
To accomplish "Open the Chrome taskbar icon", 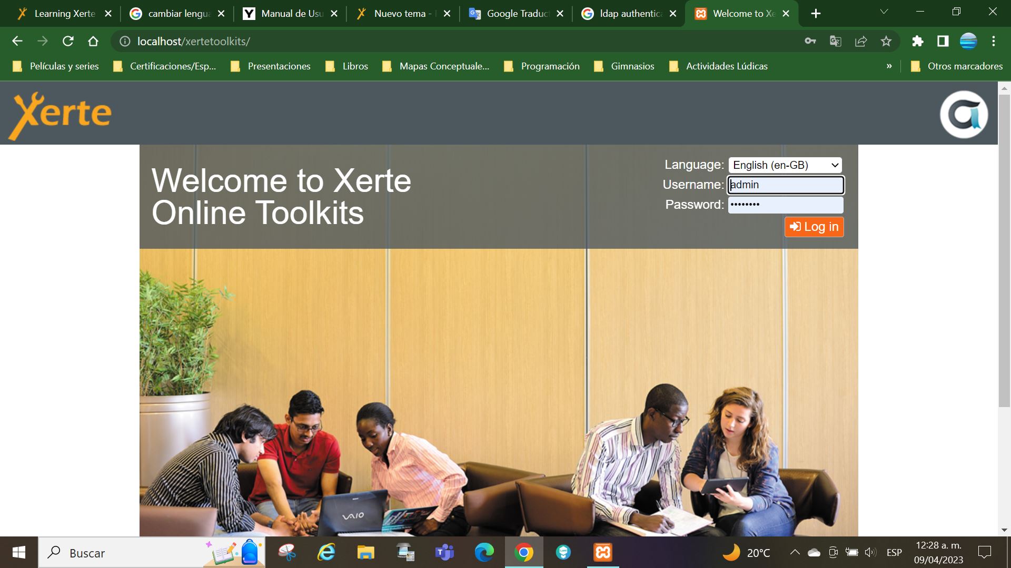I will 524,553.
